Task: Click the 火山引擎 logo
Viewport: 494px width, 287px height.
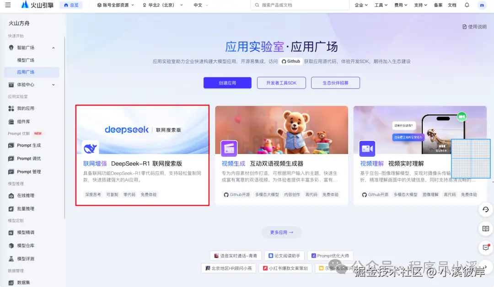Action: tap(36, 5)
